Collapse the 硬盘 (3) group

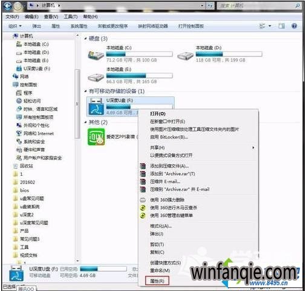pos(86,39)
